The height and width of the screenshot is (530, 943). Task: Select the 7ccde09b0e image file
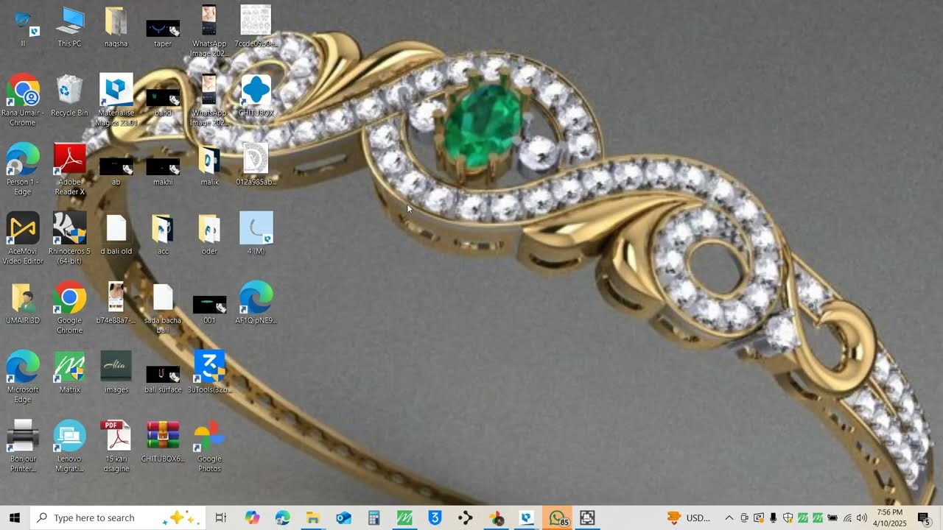tap(256, 27)
